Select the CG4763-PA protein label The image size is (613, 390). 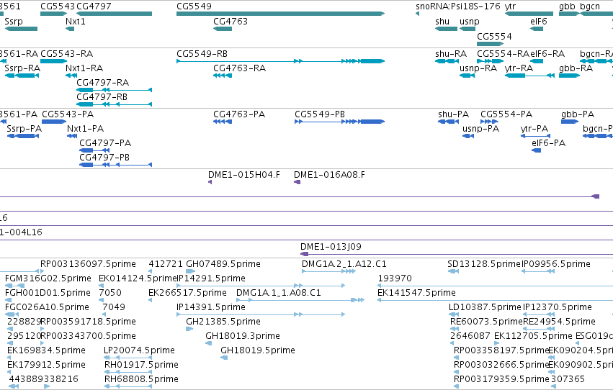239,114
